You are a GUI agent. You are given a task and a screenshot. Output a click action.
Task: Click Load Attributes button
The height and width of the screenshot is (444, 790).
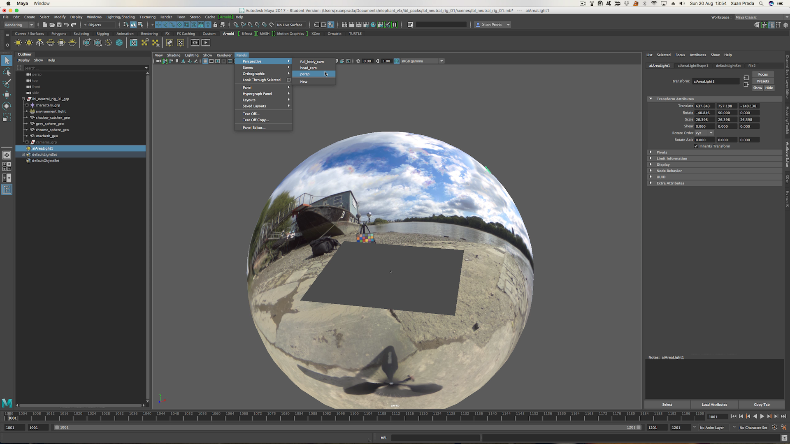[714, 405]
